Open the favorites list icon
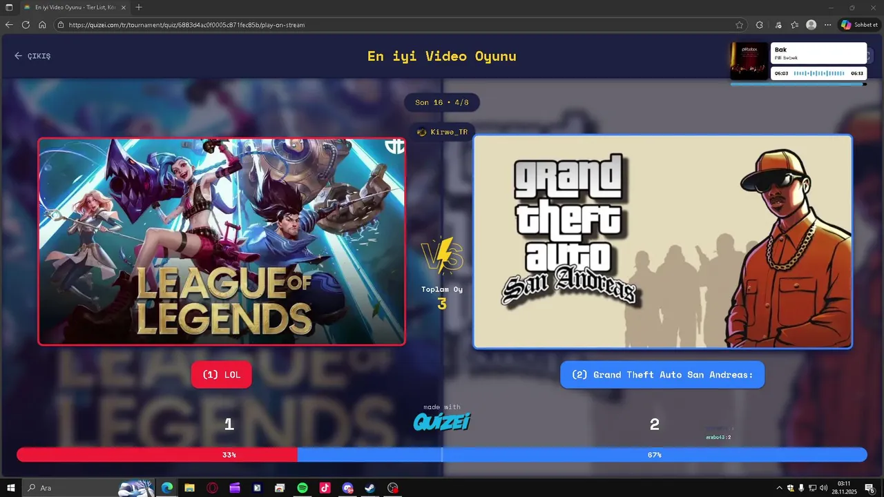The width and height of the screenshot is (884, 497). 795,25
